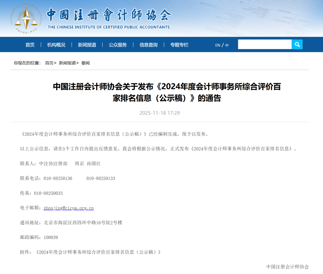Screen dimensions: 323x274
Task: Click the publish date 2025-11-18 17:29
Action: (159, 113)
